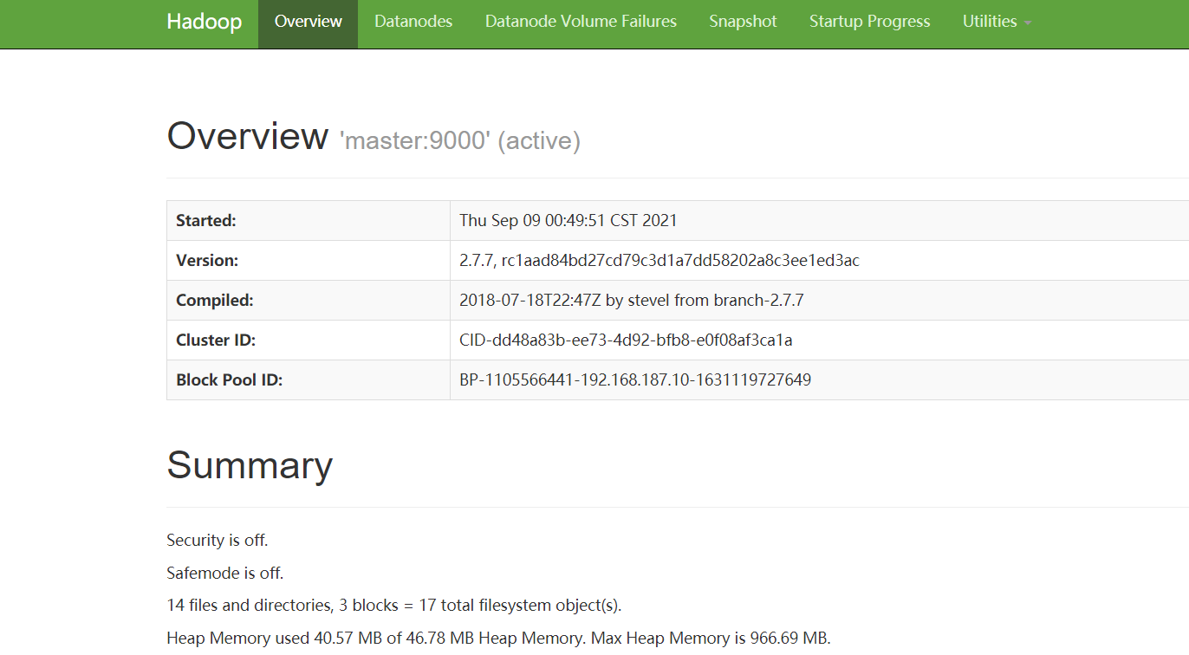
Task: Select version value 2.7.7, rc1aad84bd27...
Action: tap(659, 261)
